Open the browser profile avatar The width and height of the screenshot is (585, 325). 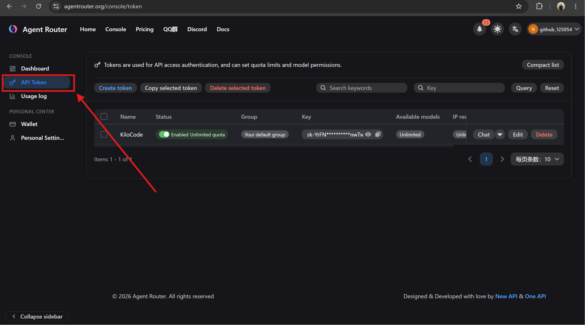pyautogui.click(x=561, y=6)
